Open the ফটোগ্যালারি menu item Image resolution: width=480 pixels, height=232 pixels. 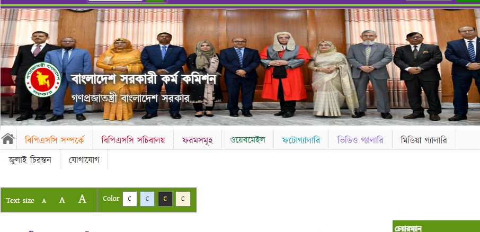(301, 140)
